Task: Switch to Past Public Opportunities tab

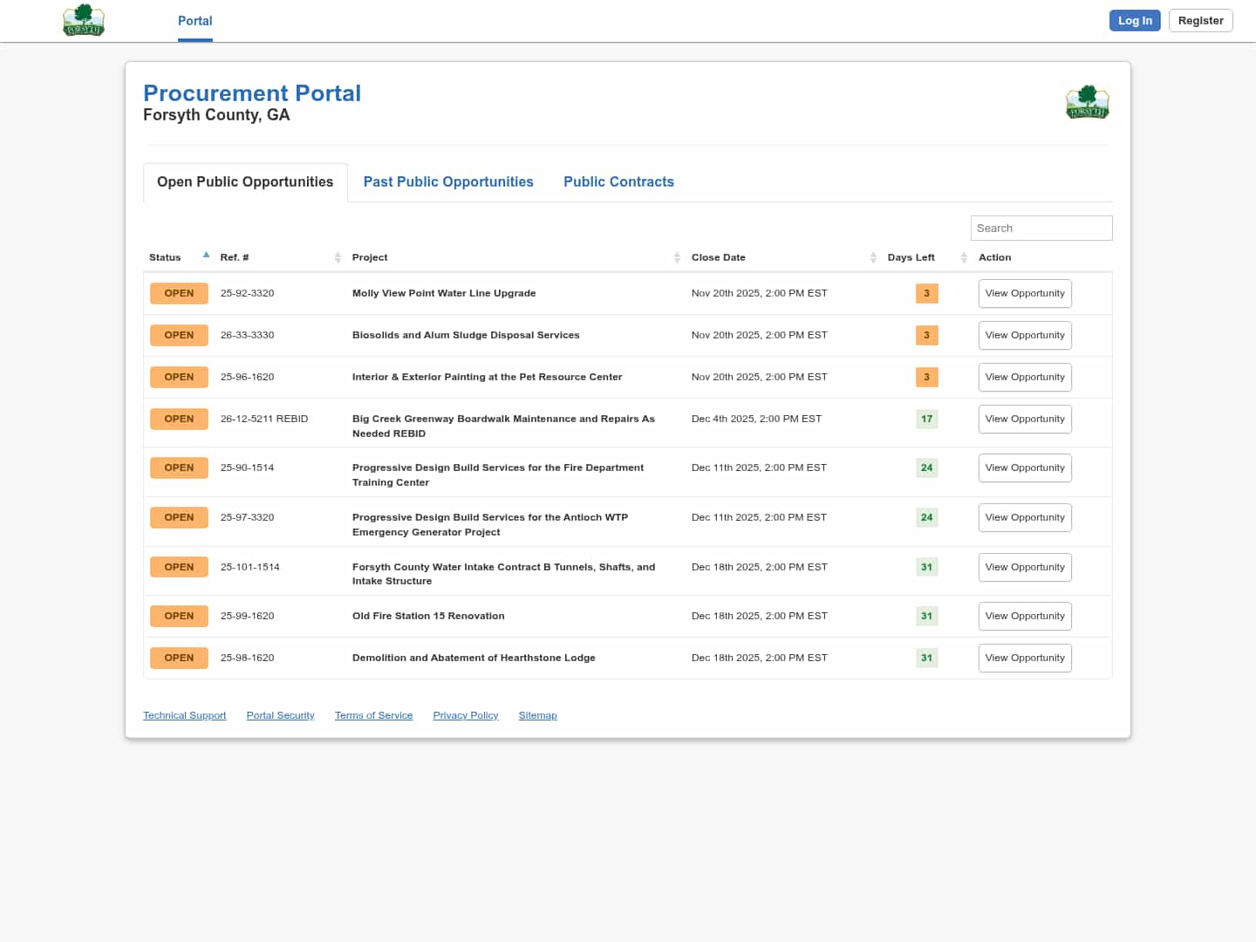Action: 448,181
